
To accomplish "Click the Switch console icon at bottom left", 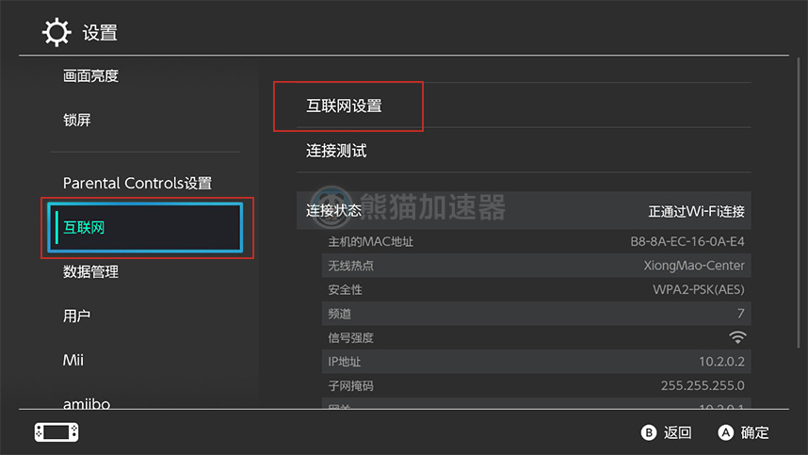I will pyautogui.click(x=57, y=432).
